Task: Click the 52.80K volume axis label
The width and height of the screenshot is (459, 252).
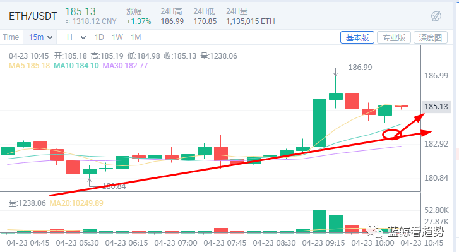Action: pos(436,210)
